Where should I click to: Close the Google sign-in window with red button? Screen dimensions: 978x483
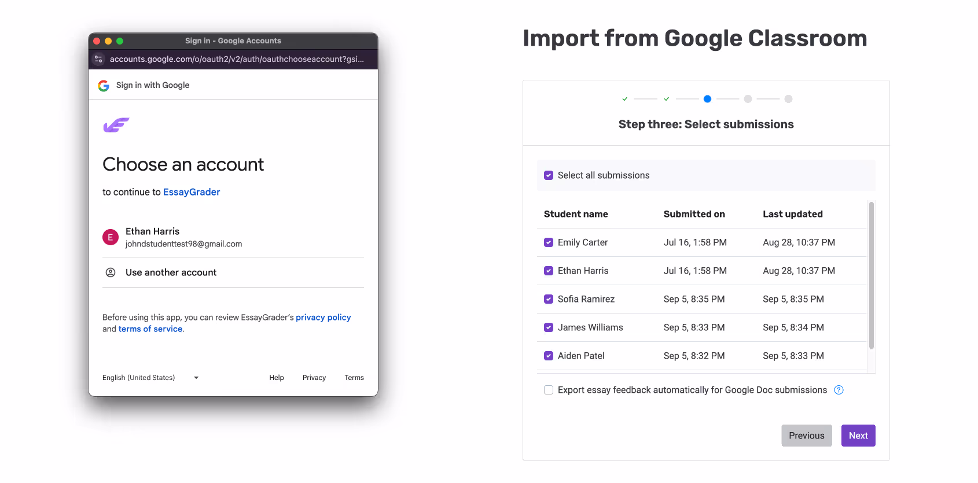97,41
